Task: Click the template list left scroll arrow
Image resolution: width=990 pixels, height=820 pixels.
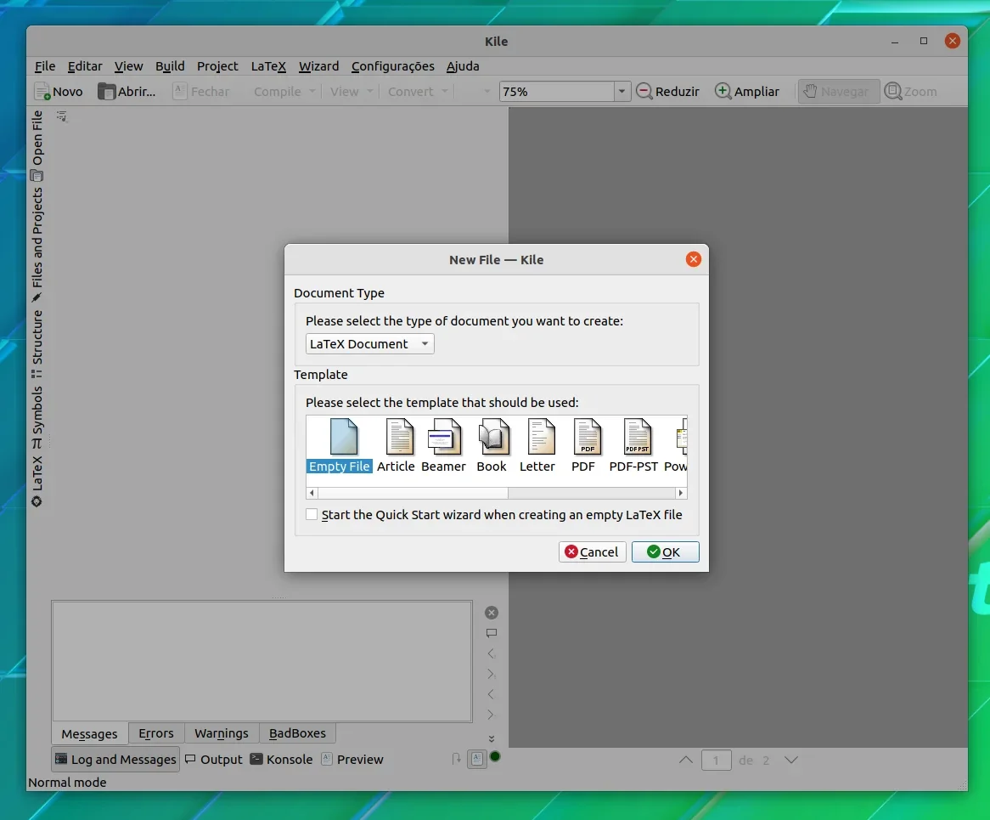Action: (x=312, y=493)
